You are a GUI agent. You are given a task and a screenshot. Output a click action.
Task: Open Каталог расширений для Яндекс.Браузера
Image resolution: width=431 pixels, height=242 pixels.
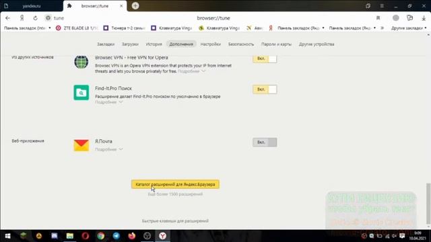(175, 184)
